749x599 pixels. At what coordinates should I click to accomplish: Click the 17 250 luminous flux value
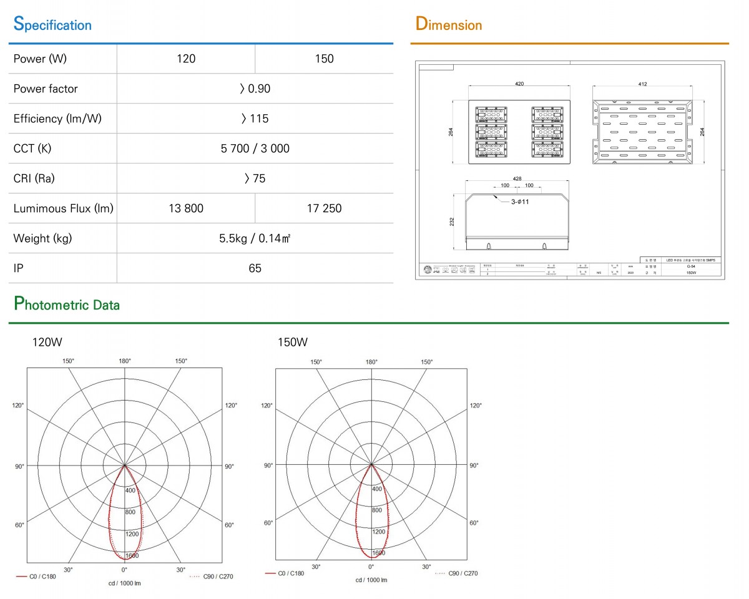[x=324, y=208]
